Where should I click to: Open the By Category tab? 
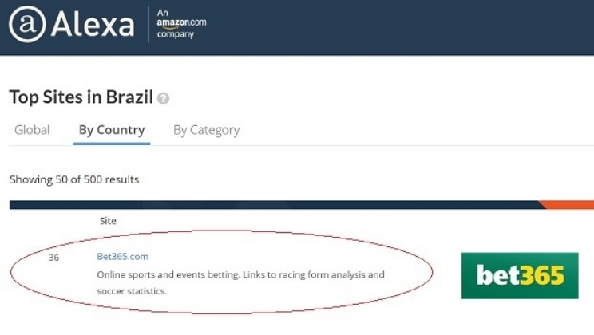pyautogui.click(x=206, y=130)
